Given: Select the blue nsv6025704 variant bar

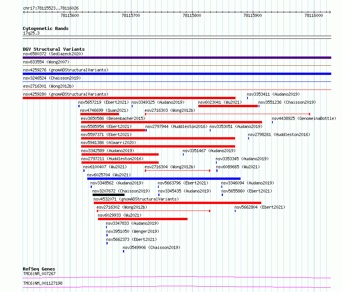Looking at the screenshot, I should pos(164,179).
